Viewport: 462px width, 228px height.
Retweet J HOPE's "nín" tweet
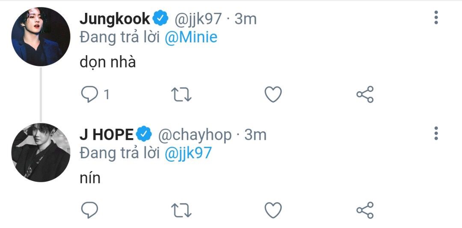pos(181,210)
